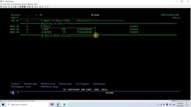
Task: Click the dark brown toolbar icon
Action: point(25,7)
